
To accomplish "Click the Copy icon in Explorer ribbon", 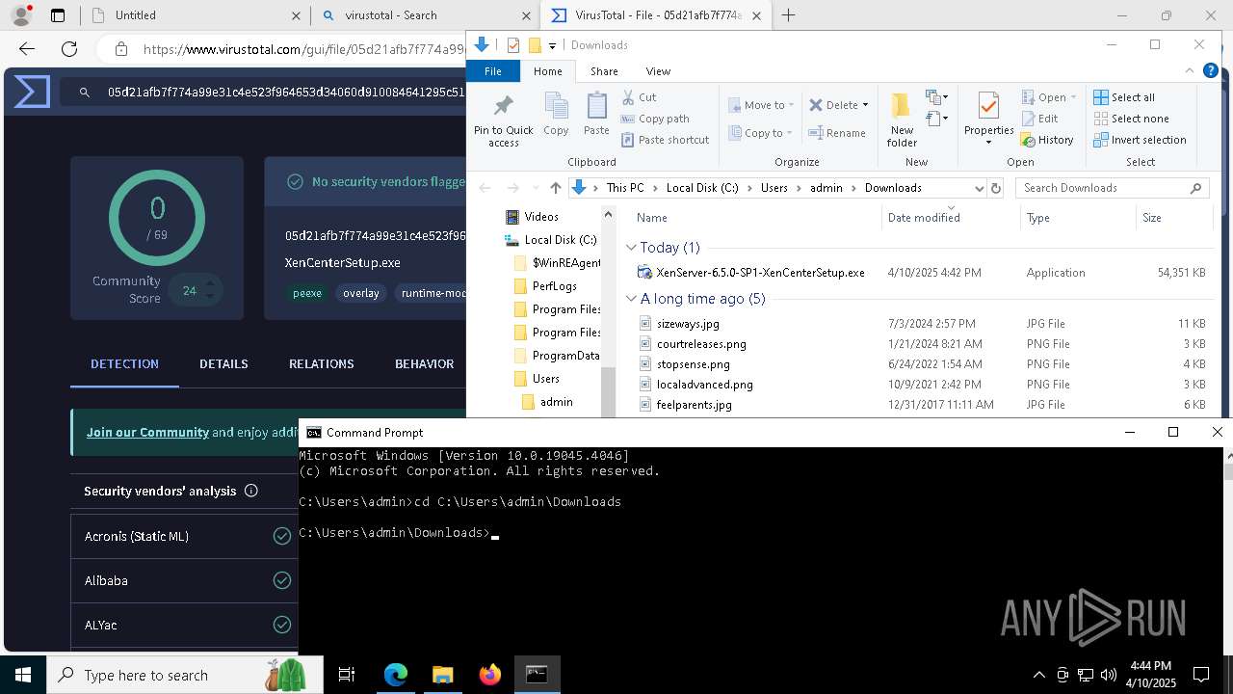I will tap(556, 105).
